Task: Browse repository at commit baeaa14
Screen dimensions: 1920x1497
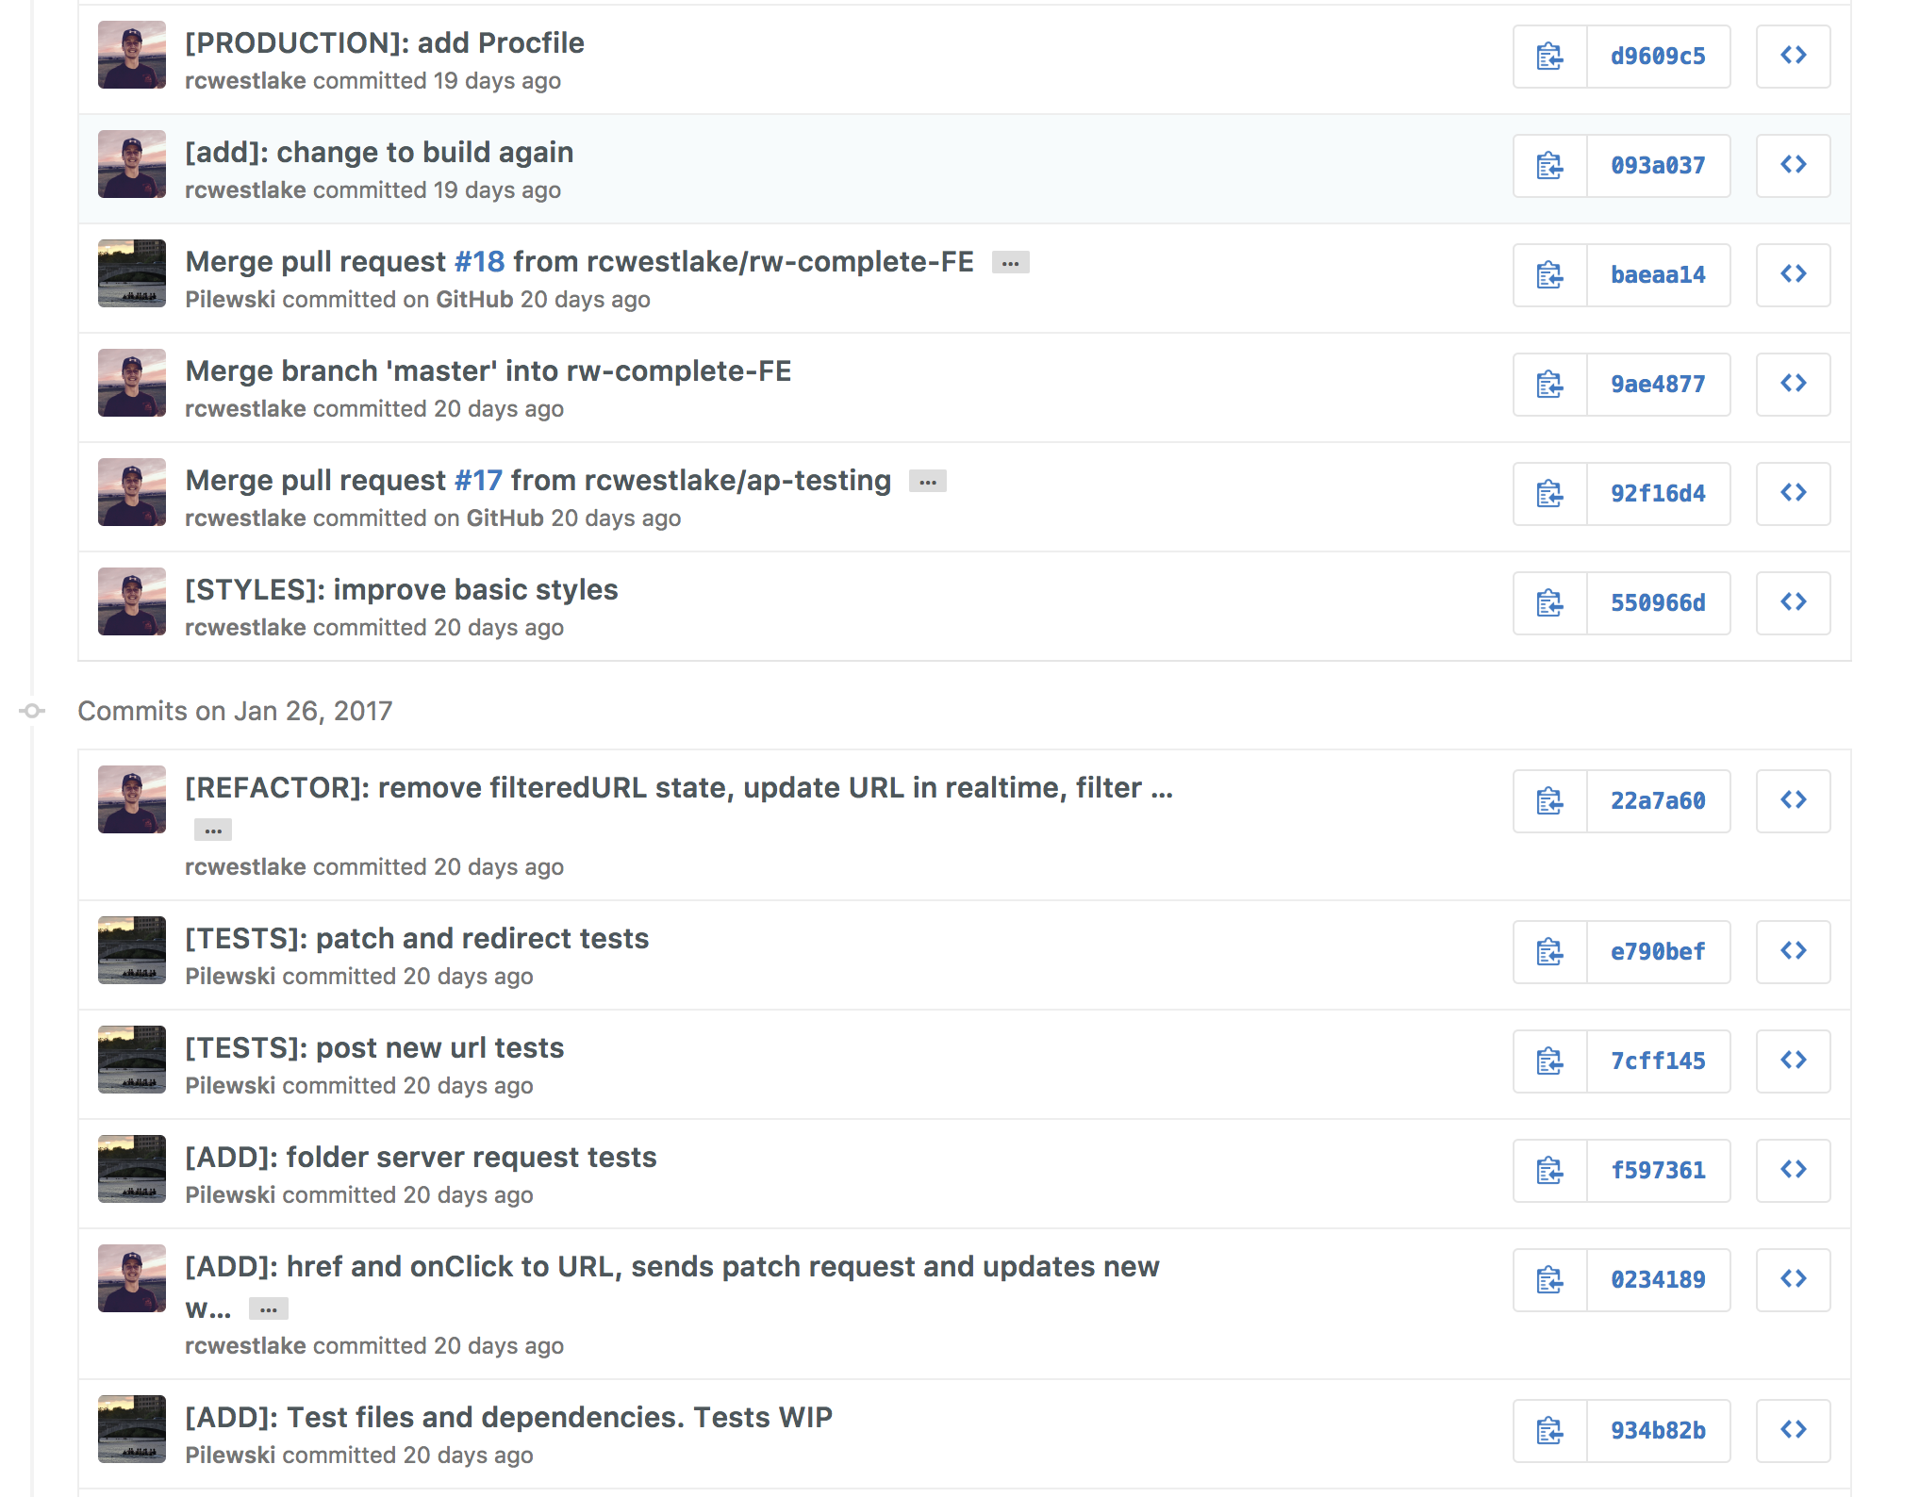Action: click(x=1793, y=275)
